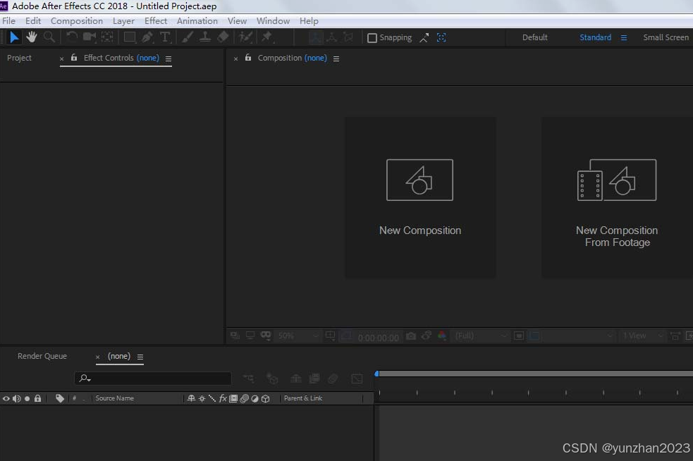
Task: Take a snapshot with the camera icon
Action: coord(410,336)
